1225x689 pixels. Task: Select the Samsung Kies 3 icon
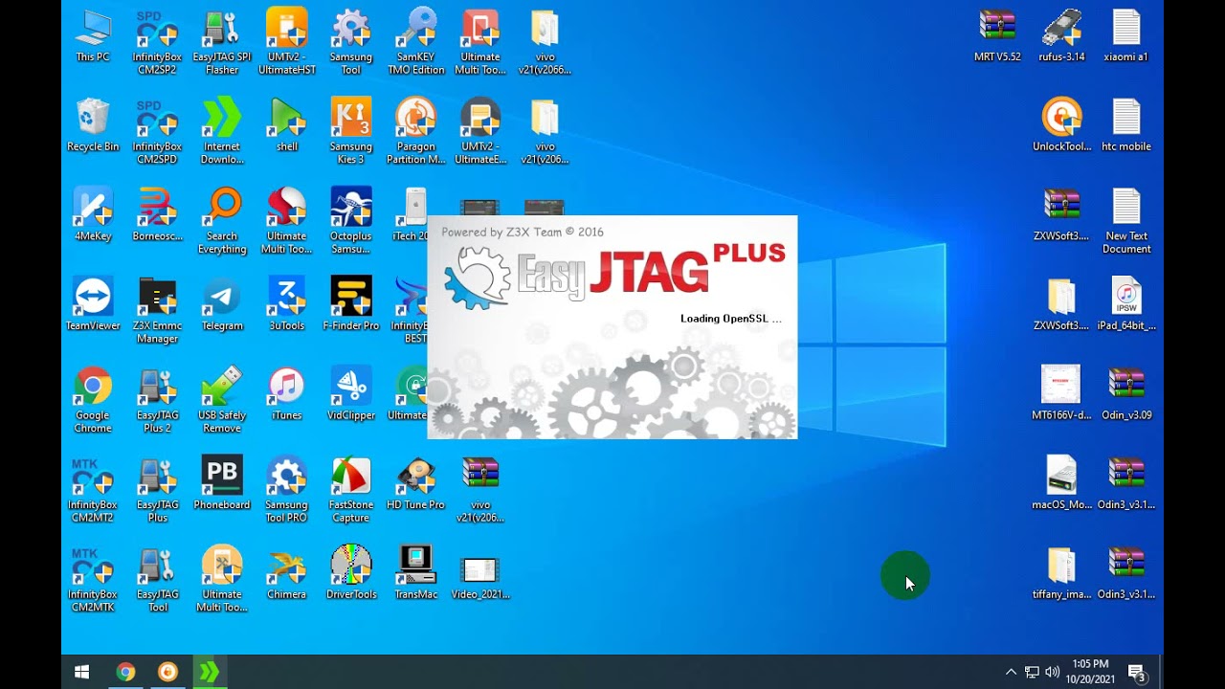pos(351,132)
